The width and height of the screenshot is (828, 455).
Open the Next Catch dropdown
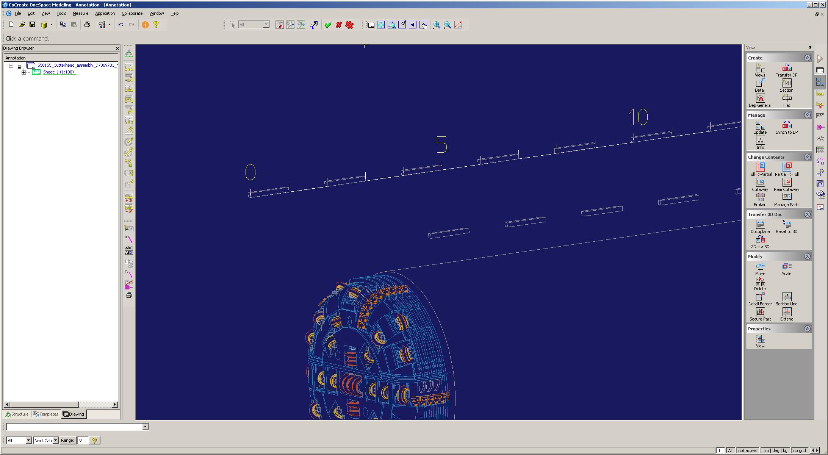pyautogui.click(x=55, y=440)
